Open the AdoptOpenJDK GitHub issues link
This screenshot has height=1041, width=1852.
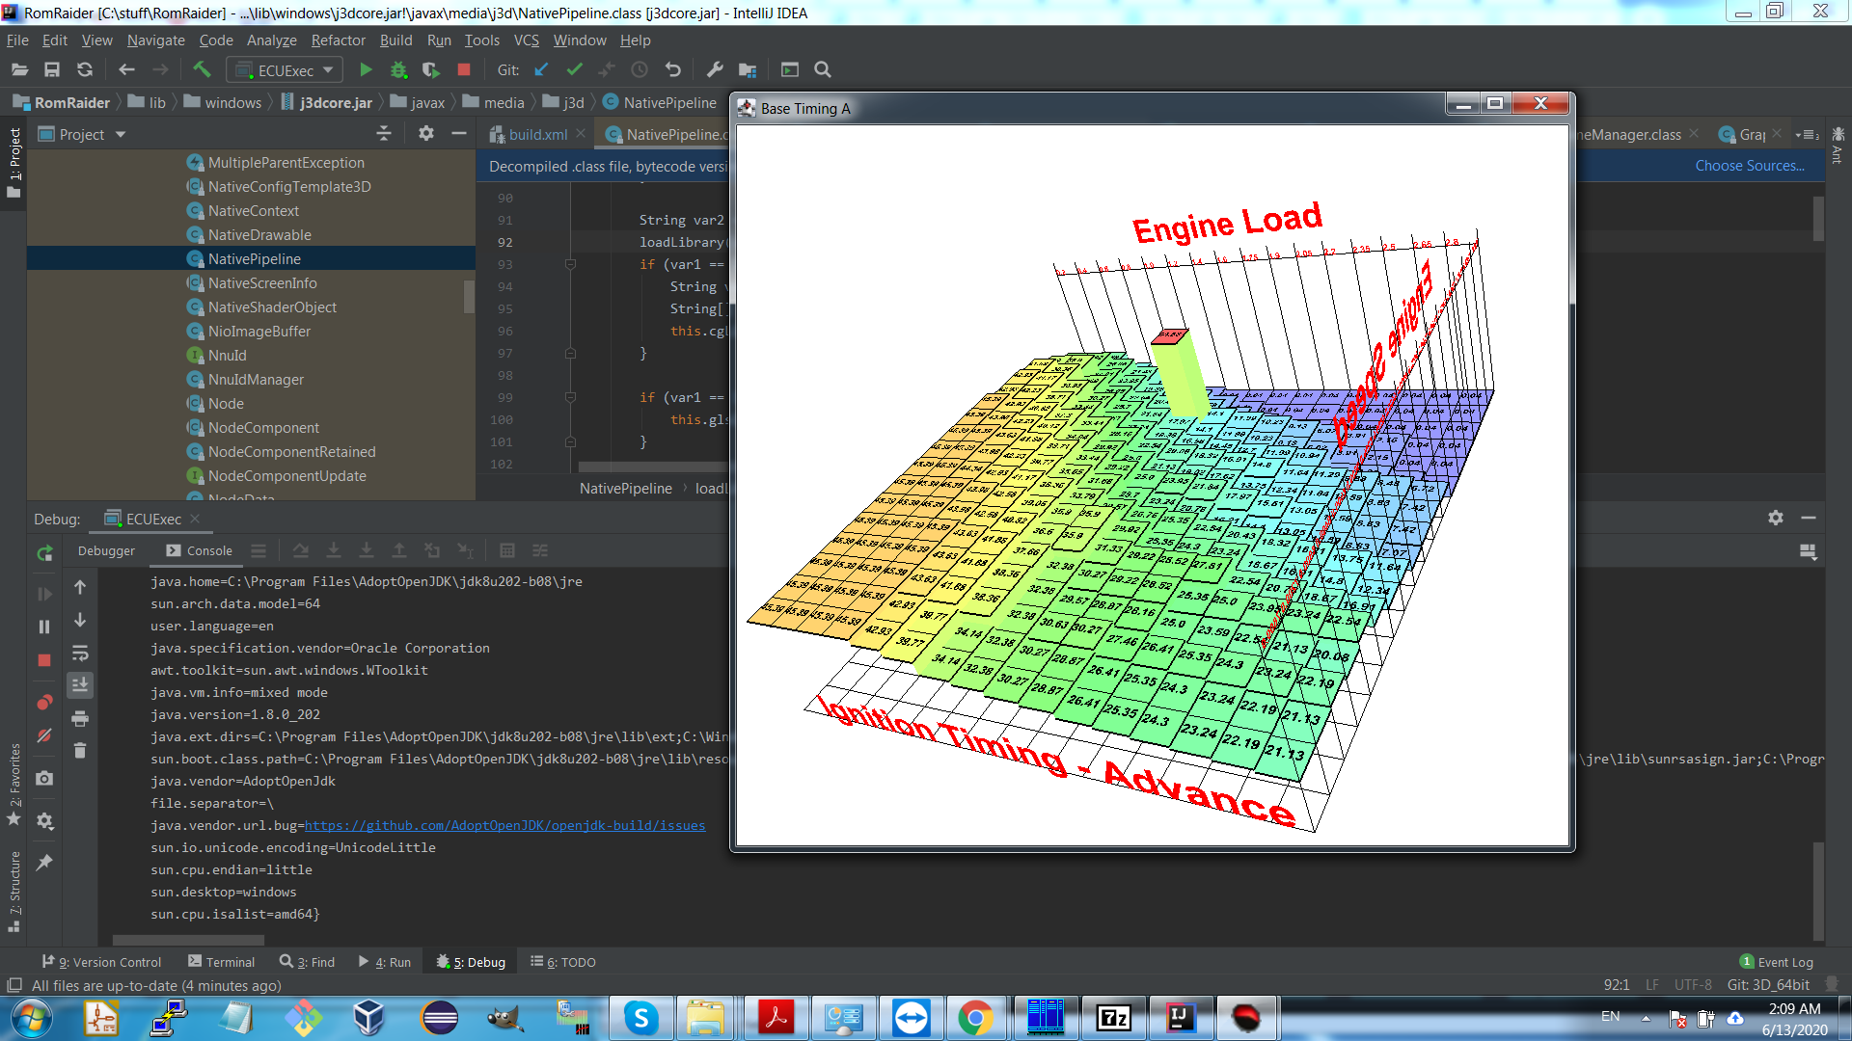click(x=504, y=826)
